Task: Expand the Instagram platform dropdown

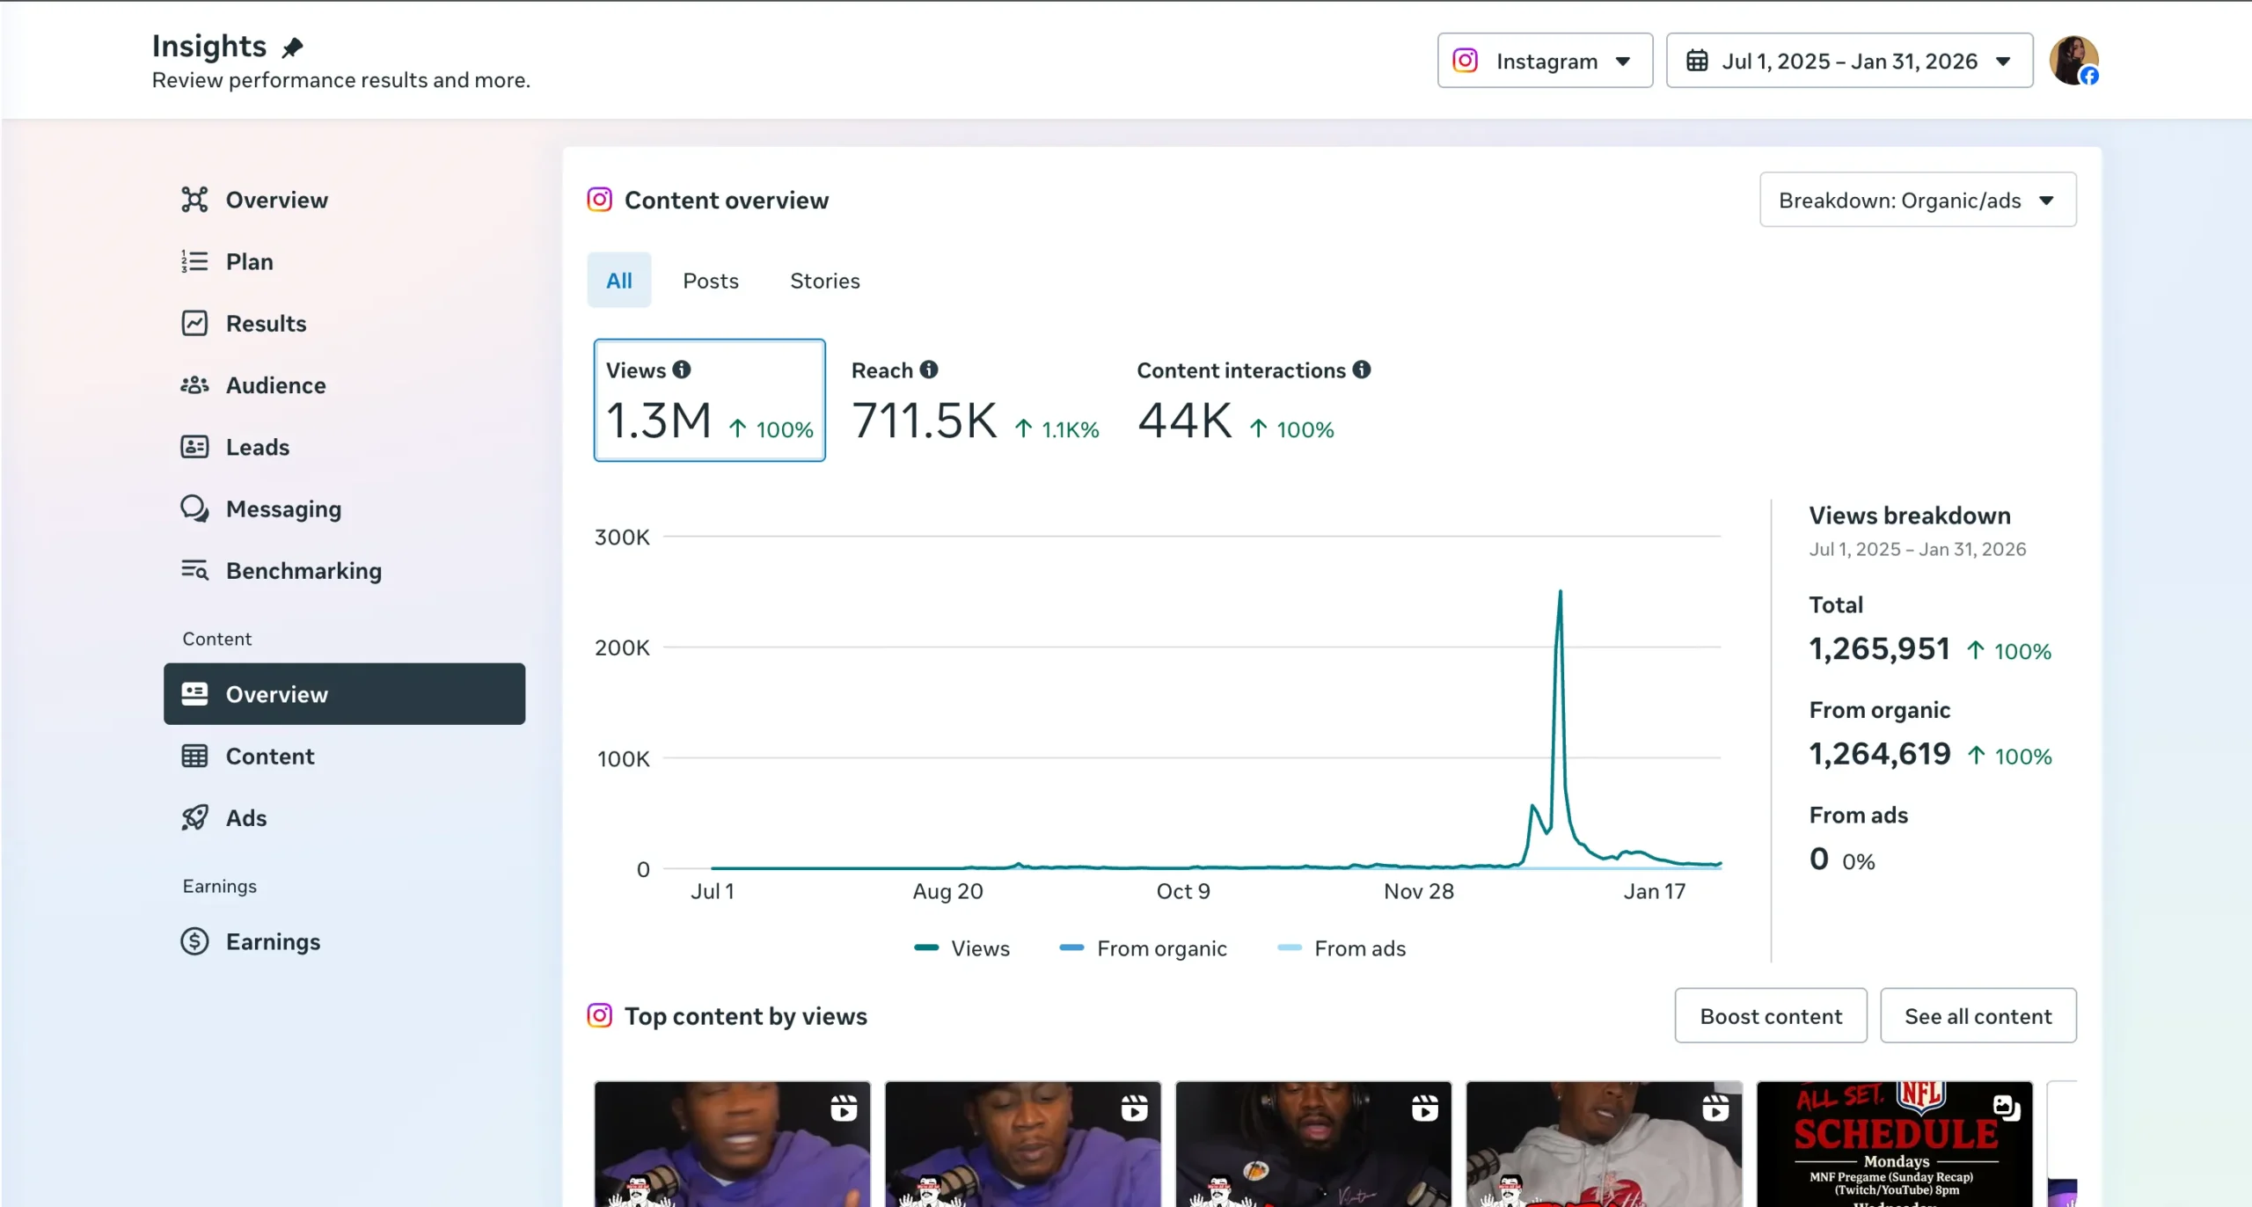Action: point(1545,61)
